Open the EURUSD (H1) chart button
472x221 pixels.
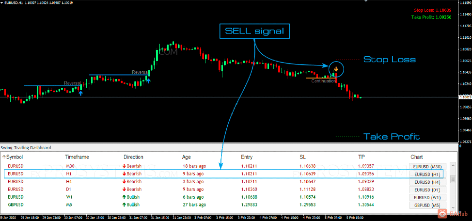(427, 174)
